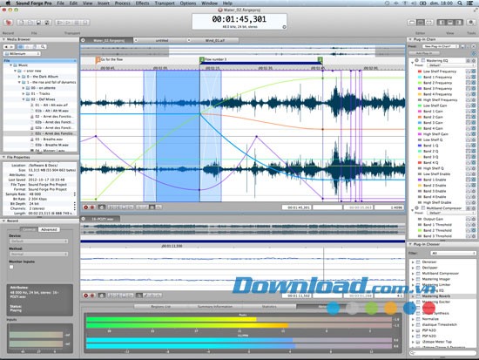Click the delete preset X icon in Plug-In Chain
The height and width of the screenshot is (360, 479).
tap(473, 46)
